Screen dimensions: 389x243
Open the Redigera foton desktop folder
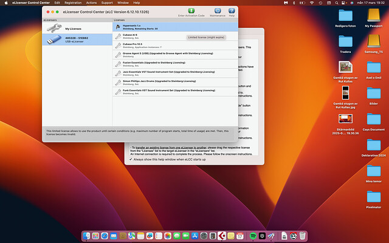click(x=345, y=16)
